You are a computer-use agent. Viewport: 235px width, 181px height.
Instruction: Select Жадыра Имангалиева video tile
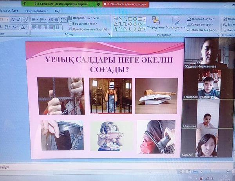[x=210, y=53]
